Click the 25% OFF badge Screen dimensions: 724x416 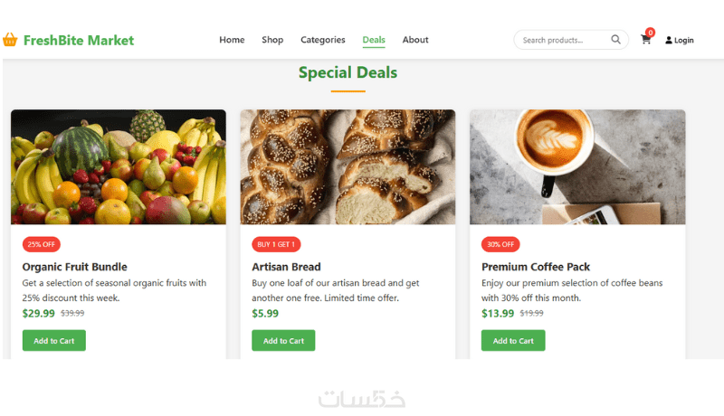[41, 244]
